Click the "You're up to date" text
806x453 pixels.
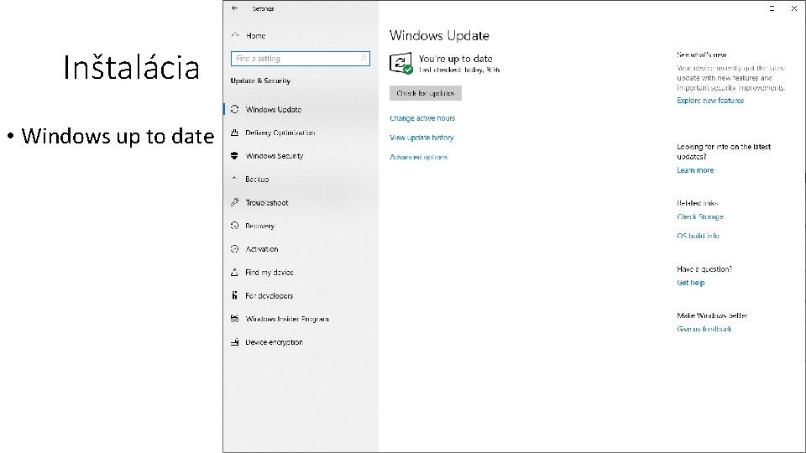[455, 59]
